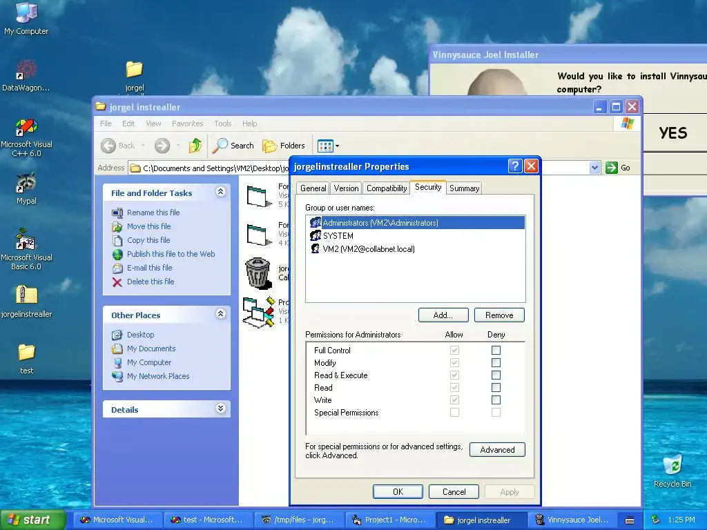707x530 pixels.
Task: Select the Mypal raccoon desktop icon
Action: pos(26,188)
